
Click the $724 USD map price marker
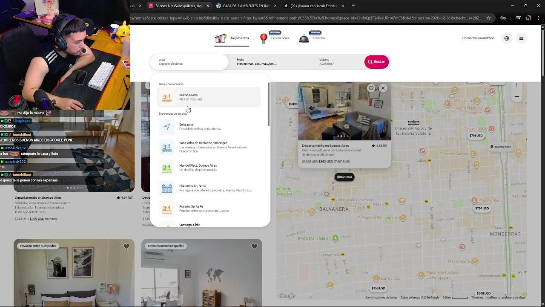(482, 209)
